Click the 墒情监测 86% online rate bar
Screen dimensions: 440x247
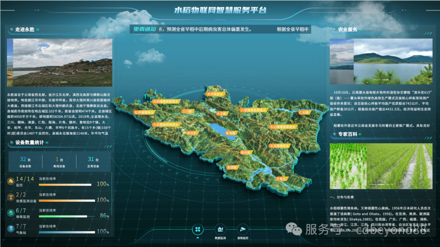[x=63, y=216]
